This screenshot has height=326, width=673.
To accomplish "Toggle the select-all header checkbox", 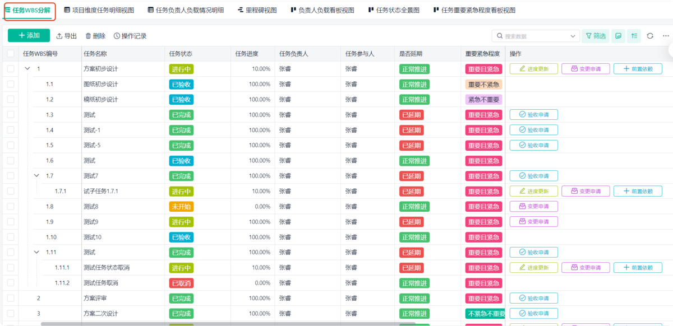I will coord(11,54).
